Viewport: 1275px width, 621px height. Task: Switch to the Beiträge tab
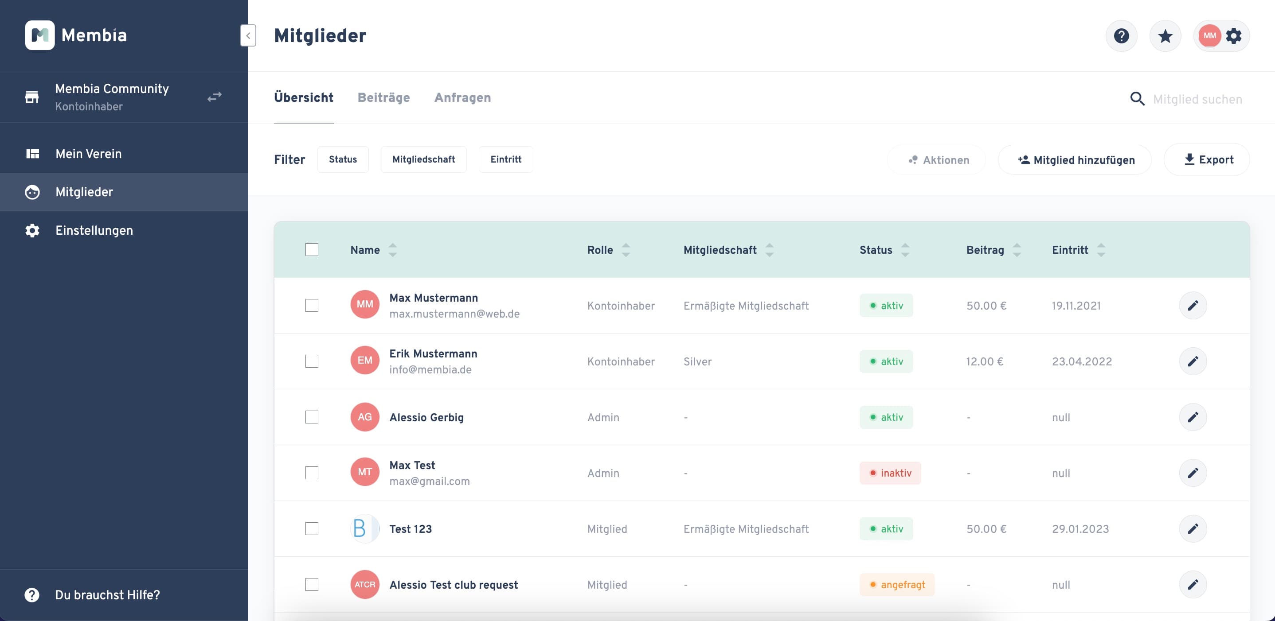[x=383, y=98]
